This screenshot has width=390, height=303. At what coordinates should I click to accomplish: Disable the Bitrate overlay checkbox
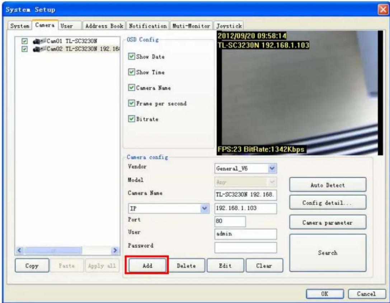(x=132, y=119)
